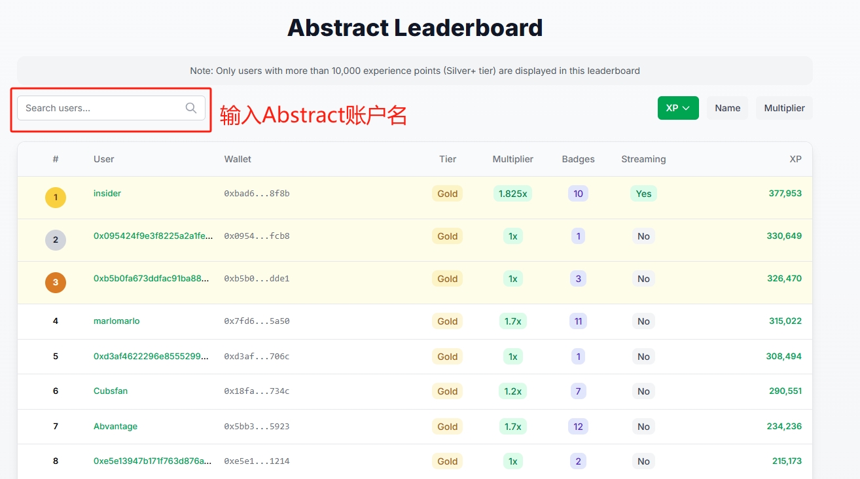
Task: Click the gold rank 1 medal
Action: pyautogui.click(x=56, y=198)
